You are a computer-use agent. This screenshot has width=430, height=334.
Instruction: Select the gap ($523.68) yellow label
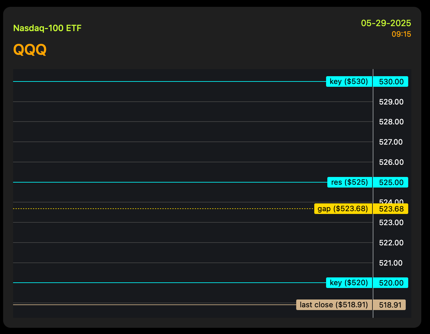[343, 209]
